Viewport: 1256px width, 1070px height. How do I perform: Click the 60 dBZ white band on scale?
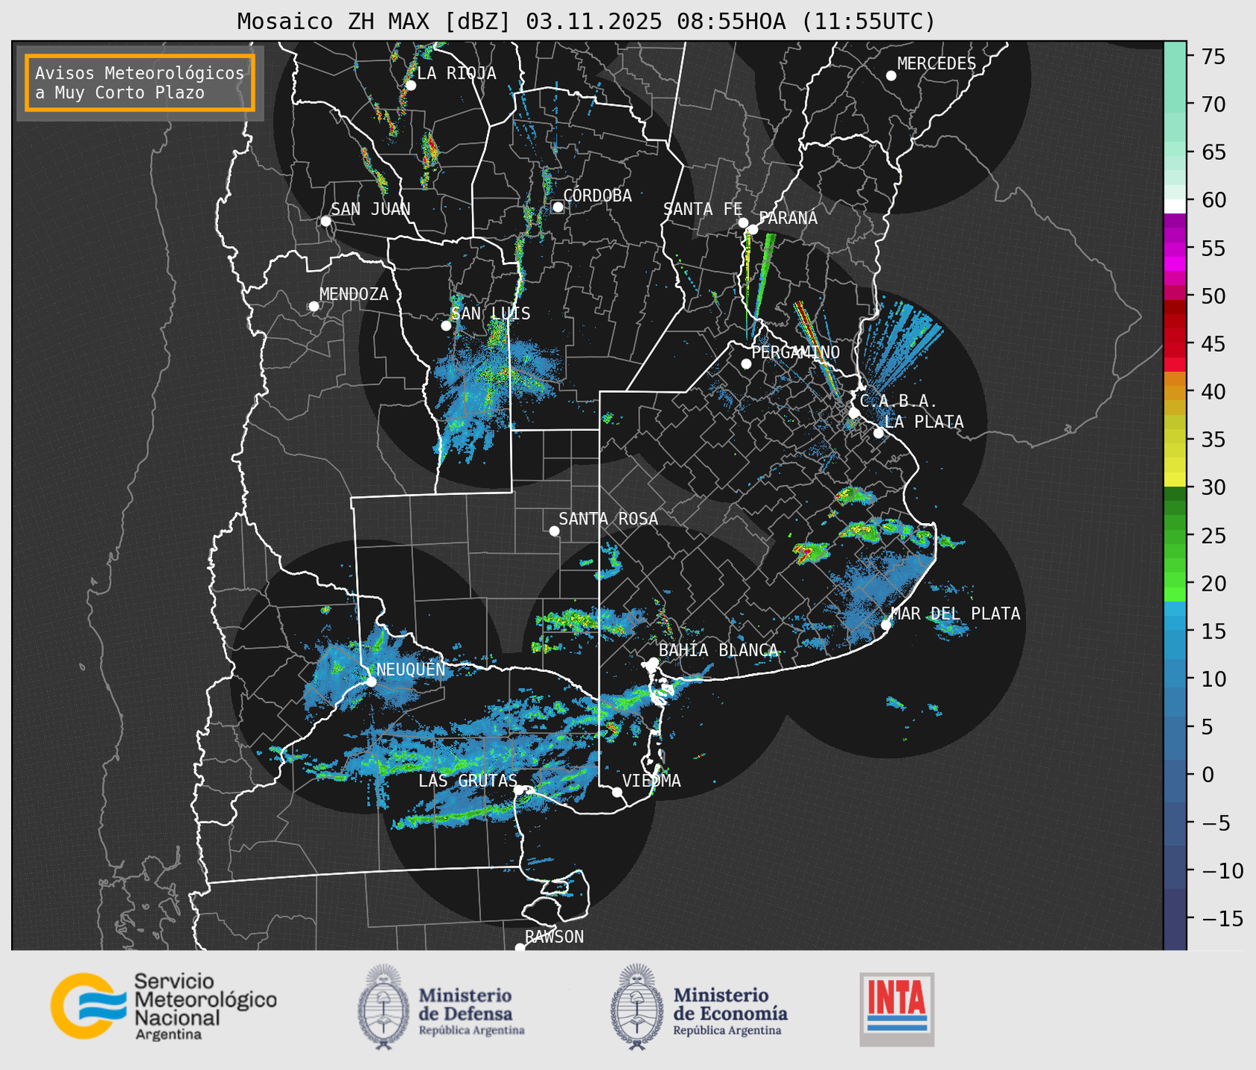(1175, 206)
